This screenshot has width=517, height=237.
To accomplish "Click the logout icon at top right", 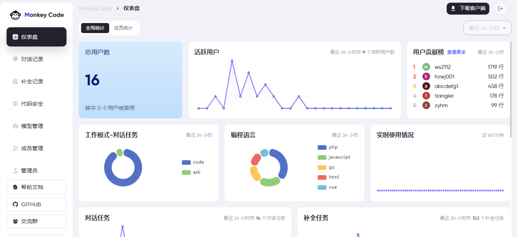I will click(501, 8).
